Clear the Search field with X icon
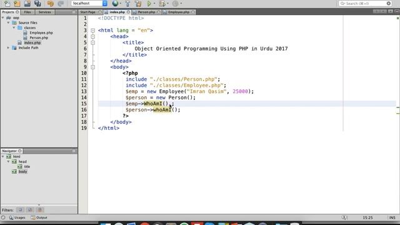The height and width of the screenshot is (225, 400). (389, 3)
